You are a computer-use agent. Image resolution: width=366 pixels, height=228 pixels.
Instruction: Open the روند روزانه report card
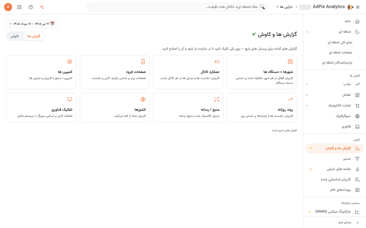coord(262,108)
